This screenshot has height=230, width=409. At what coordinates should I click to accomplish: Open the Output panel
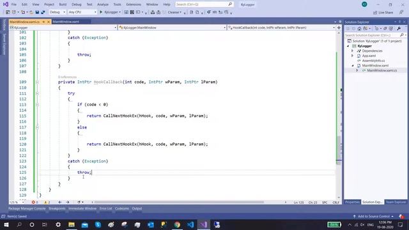point(137,208)
